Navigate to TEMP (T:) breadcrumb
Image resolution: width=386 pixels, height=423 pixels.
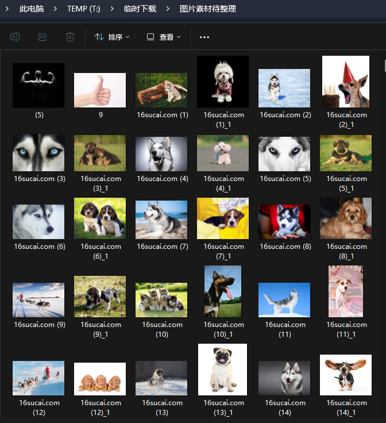coord(83,9)
